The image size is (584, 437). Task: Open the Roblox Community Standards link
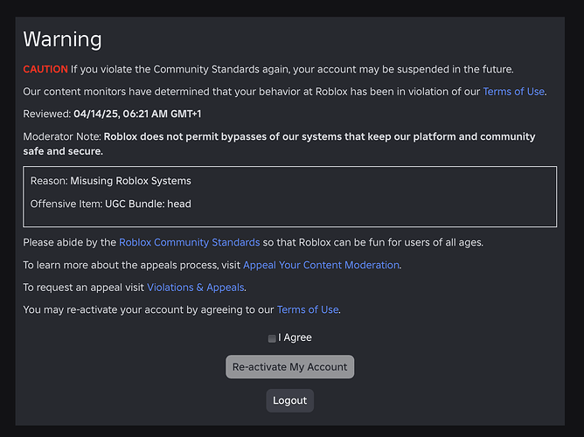189,242
